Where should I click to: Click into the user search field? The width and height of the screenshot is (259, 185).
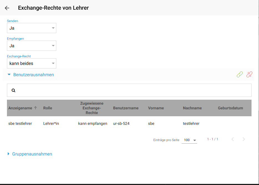click(x=129, y=90)
